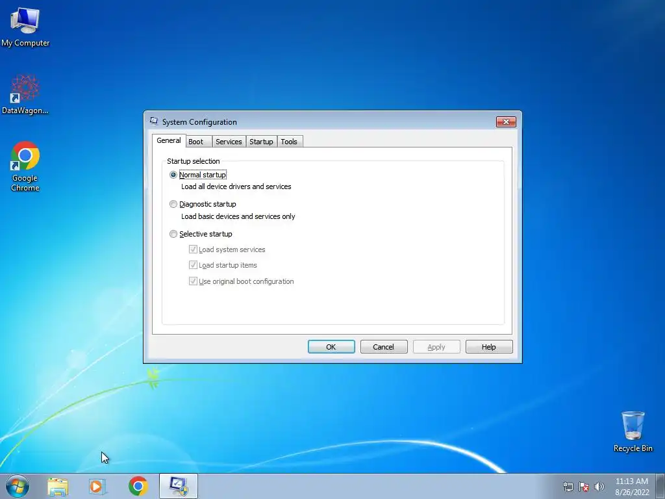Launch Google Chrome from the desktop
Screen dimensions: 665x499
pos(25,166)
